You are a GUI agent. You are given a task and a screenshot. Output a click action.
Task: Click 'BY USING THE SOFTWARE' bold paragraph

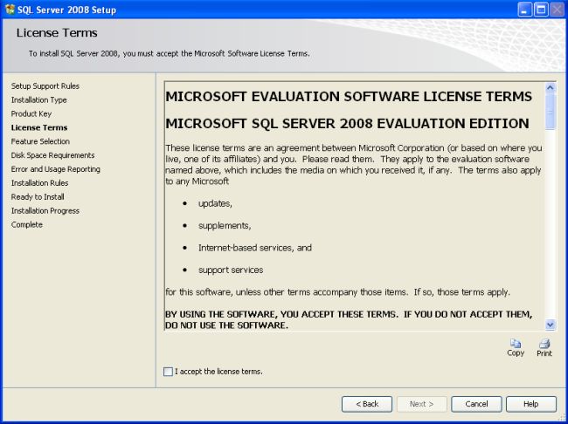click(349, 320)
